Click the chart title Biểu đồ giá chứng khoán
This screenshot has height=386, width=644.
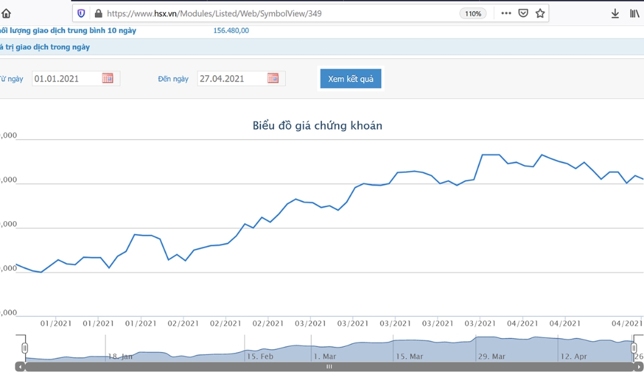coord(317,126)
